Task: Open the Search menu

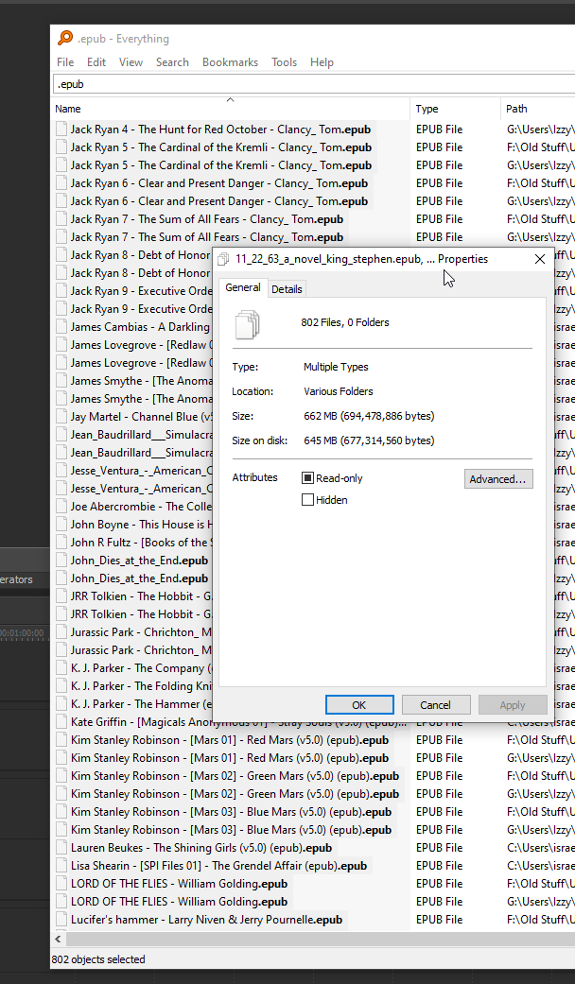Action: pos(172,62)
